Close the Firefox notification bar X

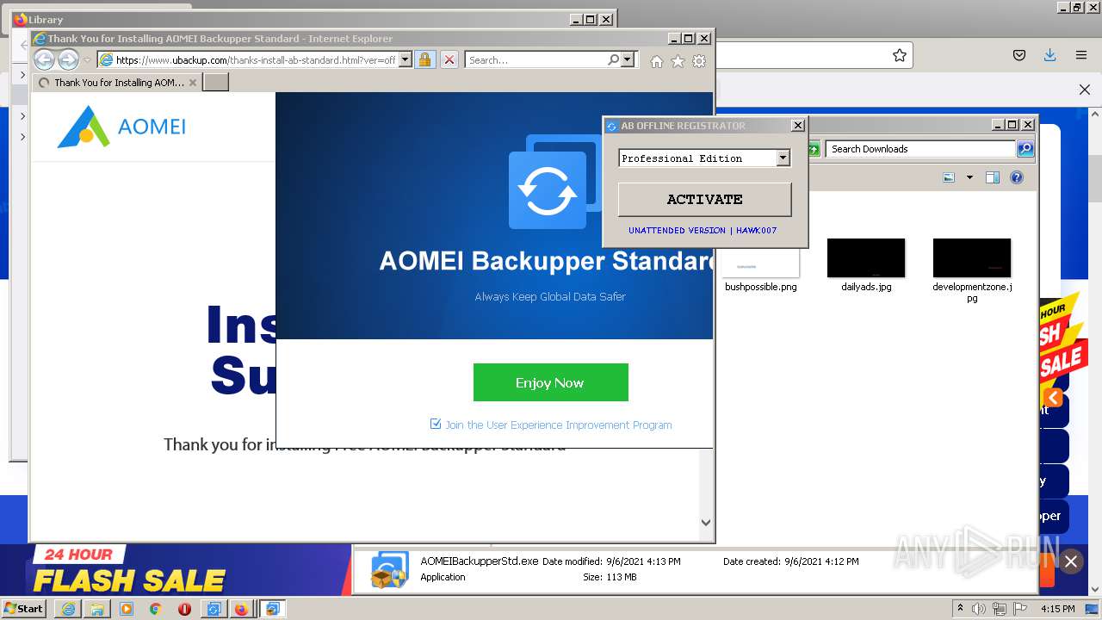pyautogui.click(x=1085, y=90)
